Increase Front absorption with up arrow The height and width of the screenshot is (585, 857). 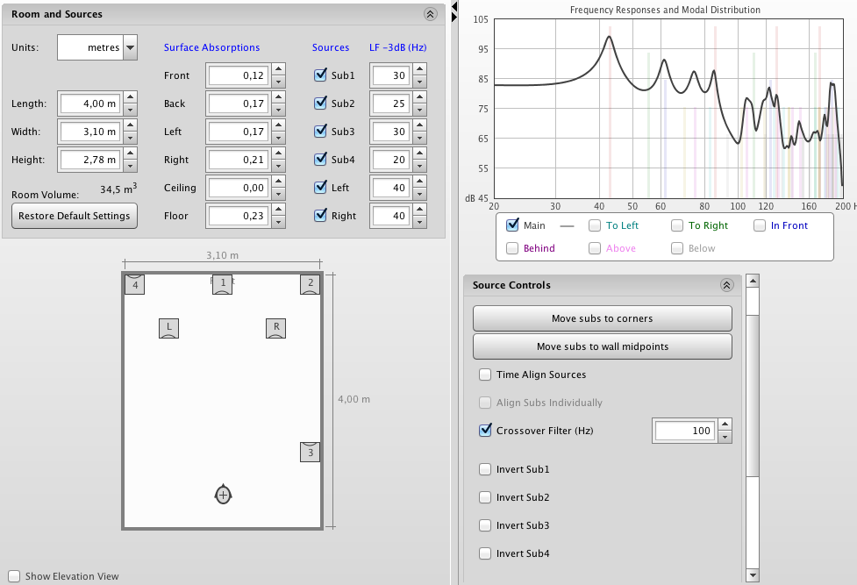coord(279,69)
